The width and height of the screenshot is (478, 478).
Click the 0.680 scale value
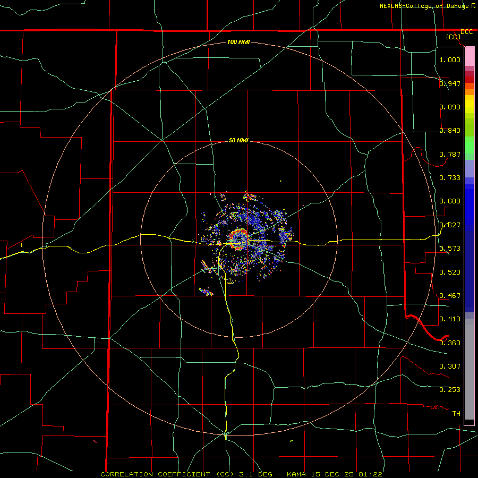450,201
